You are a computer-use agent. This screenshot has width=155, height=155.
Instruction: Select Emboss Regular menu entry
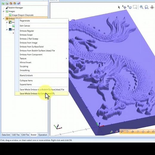(27, 31)
